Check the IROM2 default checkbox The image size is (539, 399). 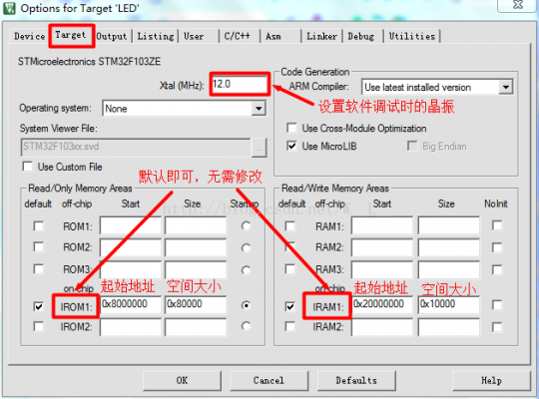coord(39,326)
